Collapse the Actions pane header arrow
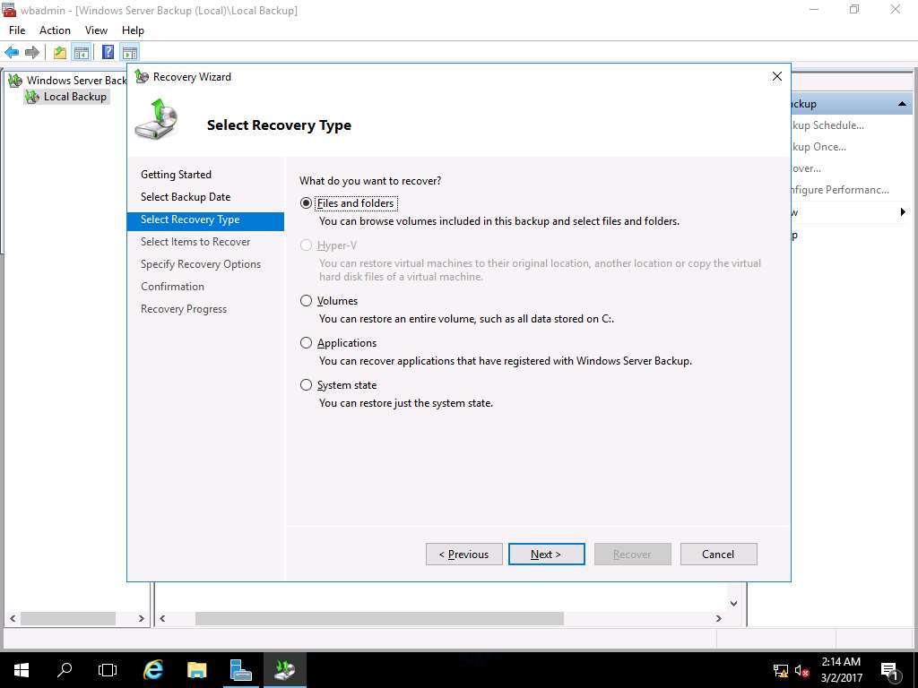 click(902, 104)
